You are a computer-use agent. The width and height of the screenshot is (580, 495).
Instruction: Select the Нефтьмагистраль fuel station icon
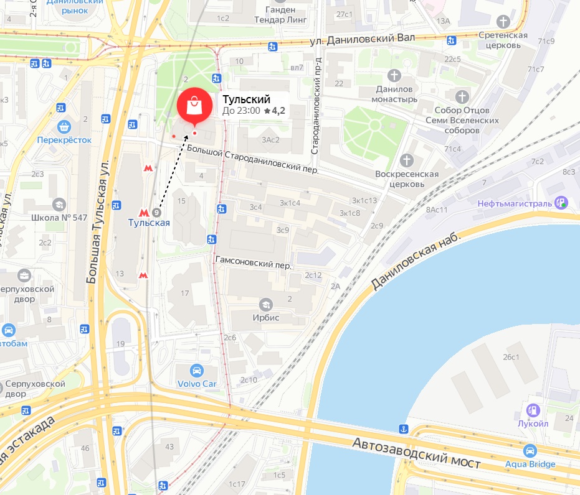[561, 203]
